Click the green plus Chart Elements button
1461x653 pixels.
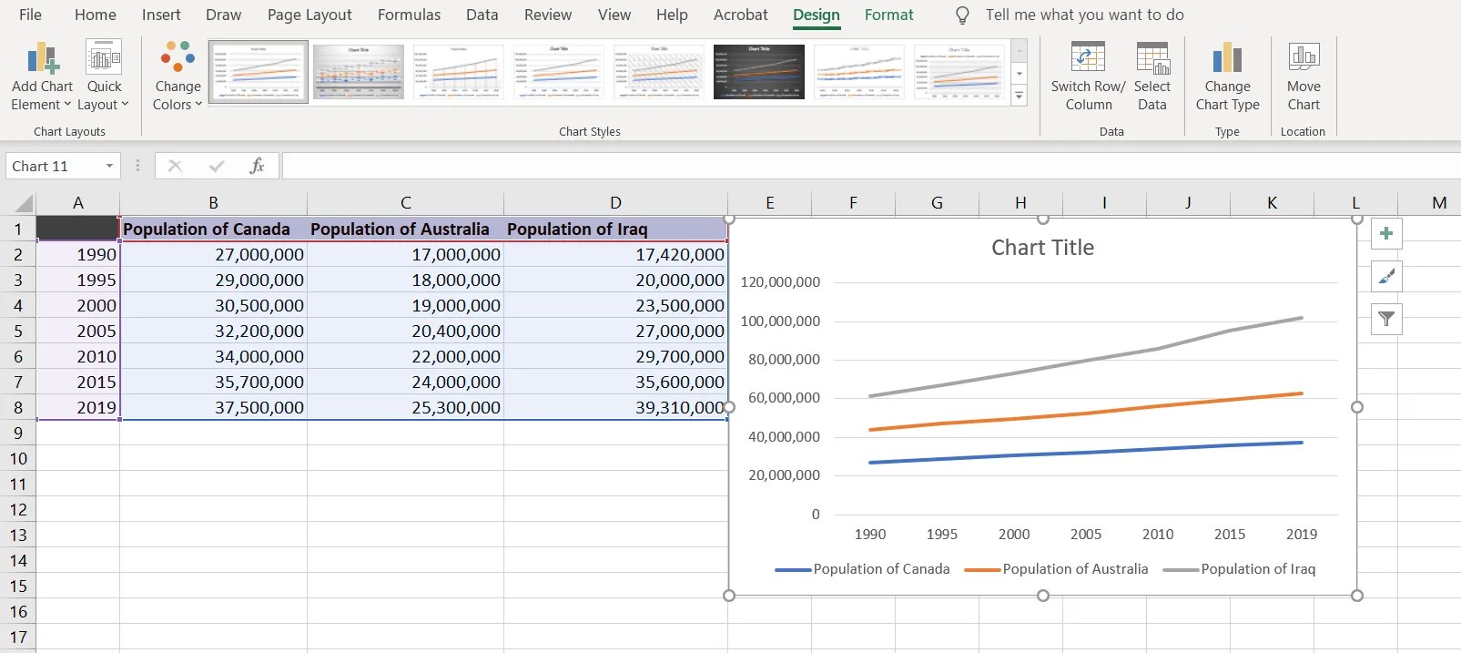tap(1385, 234)
